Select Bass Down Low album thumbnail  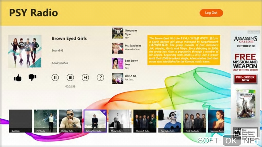click(x=118, y=63)
